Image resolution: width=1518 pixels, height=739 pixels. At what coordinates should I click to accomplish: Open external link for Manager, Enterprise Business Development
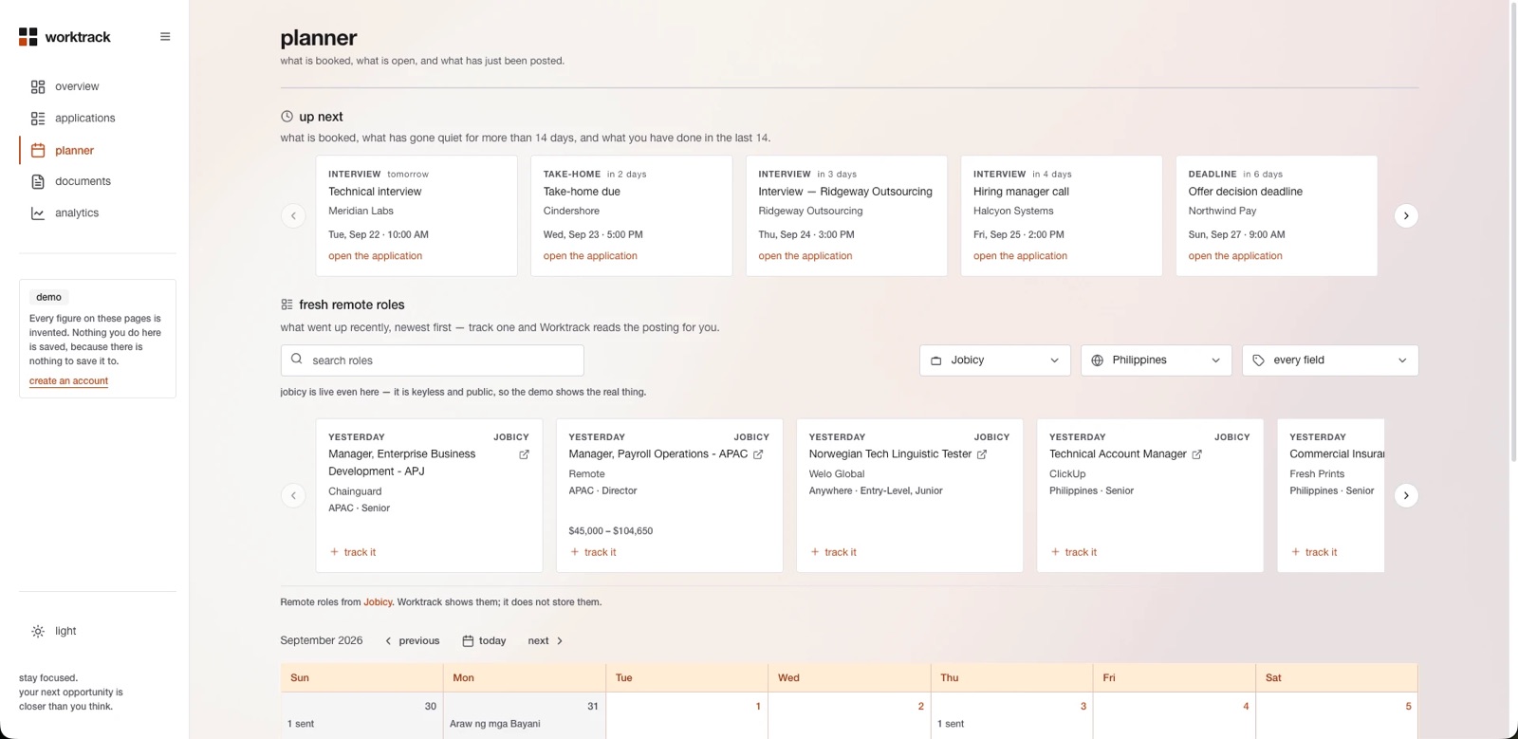(524, 454)
